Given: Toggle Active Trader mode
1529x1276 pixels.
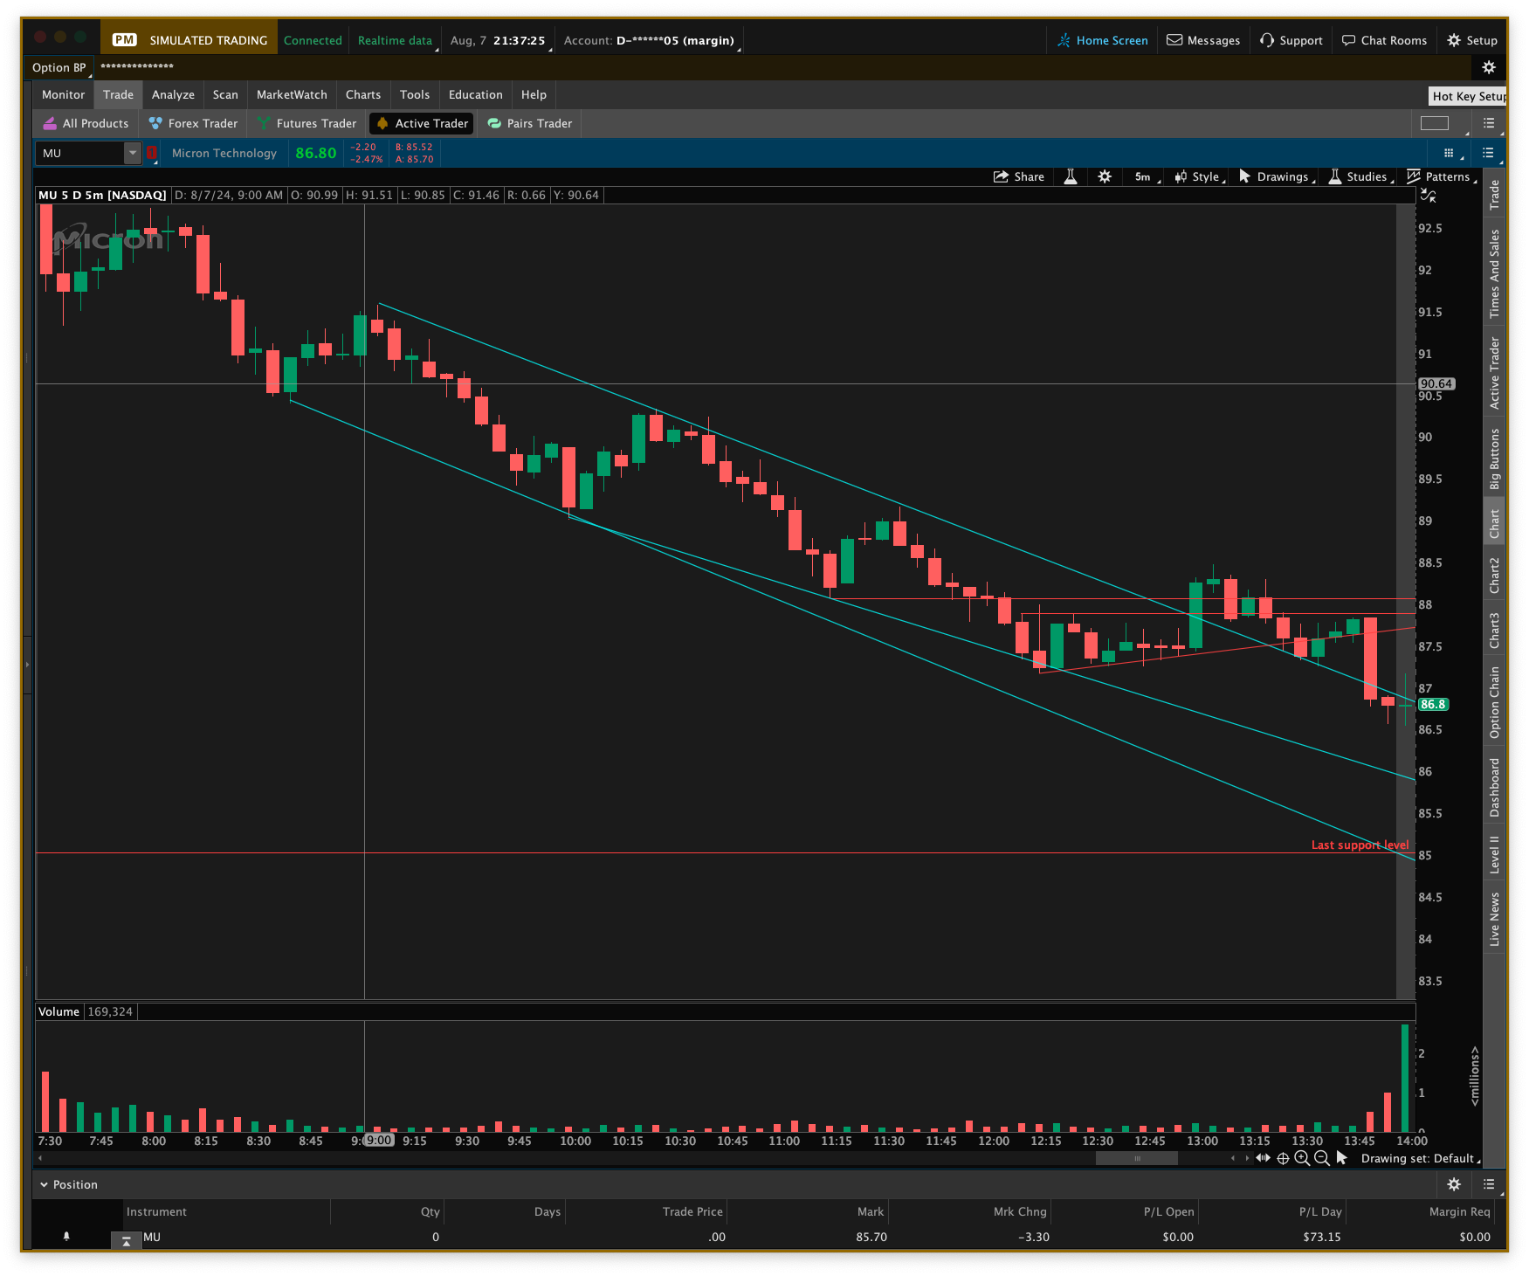Looking at the screenshot, I should pos(421,123).
